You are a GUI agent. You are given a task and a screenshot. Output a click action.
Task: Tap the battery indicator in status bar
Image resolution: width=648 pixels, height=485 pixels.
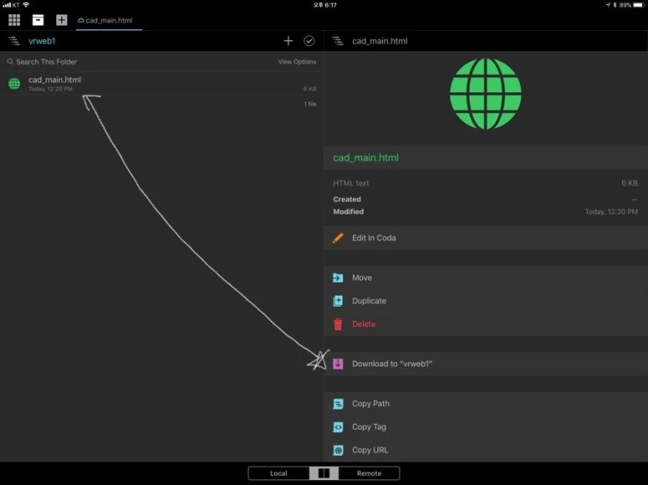pos(638,5)
